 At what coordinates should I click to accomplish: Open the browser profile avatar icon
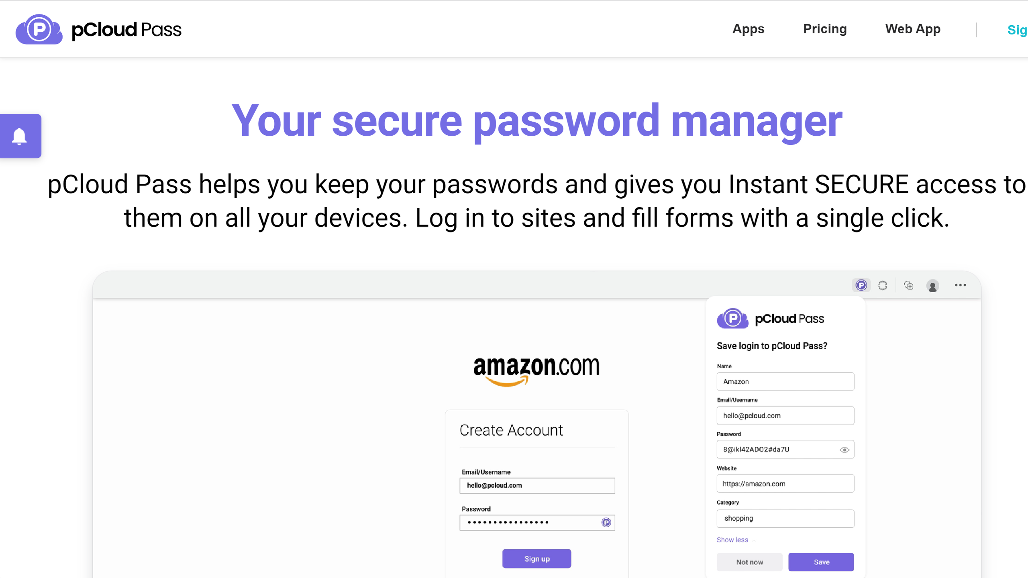click(x=932, y=286)
